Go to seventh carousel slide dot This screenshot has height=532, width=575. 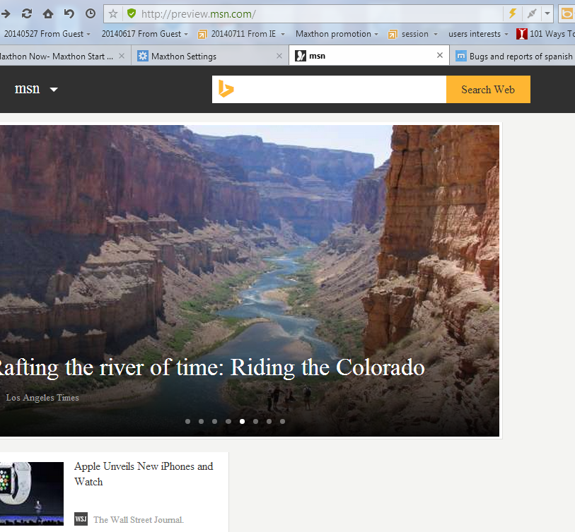pyautogui.click(x=269, y=421)
